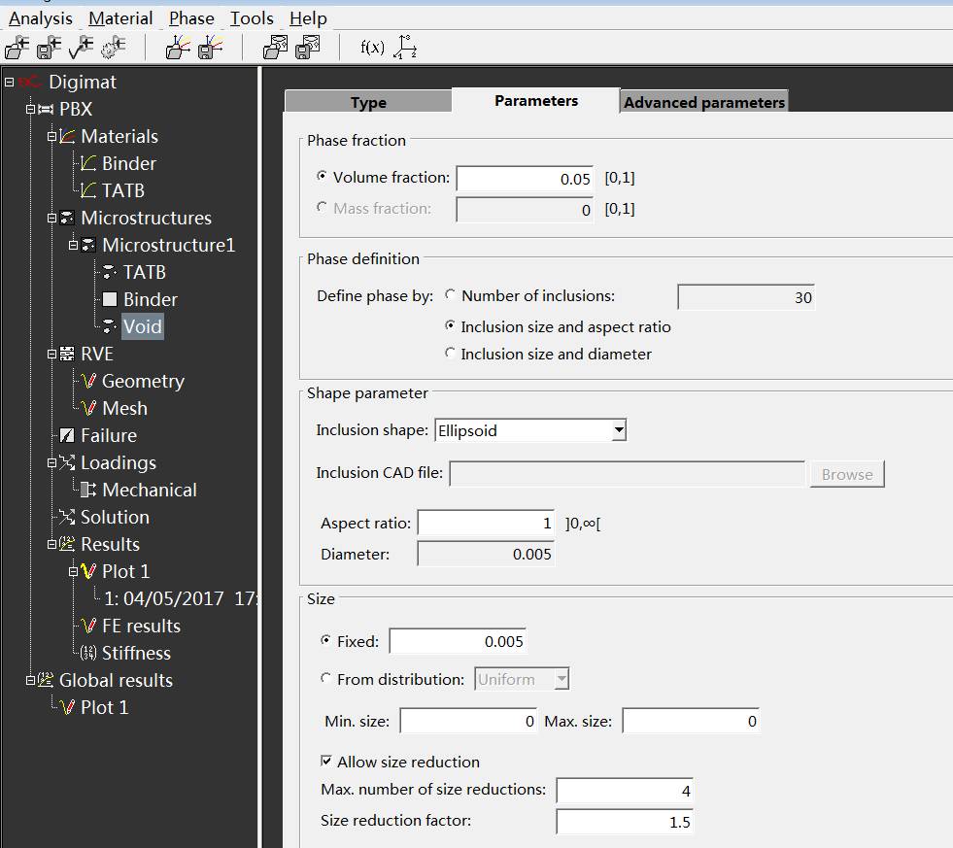
Task: Switch to the Type tab
Action: click(x=368, y=102)
